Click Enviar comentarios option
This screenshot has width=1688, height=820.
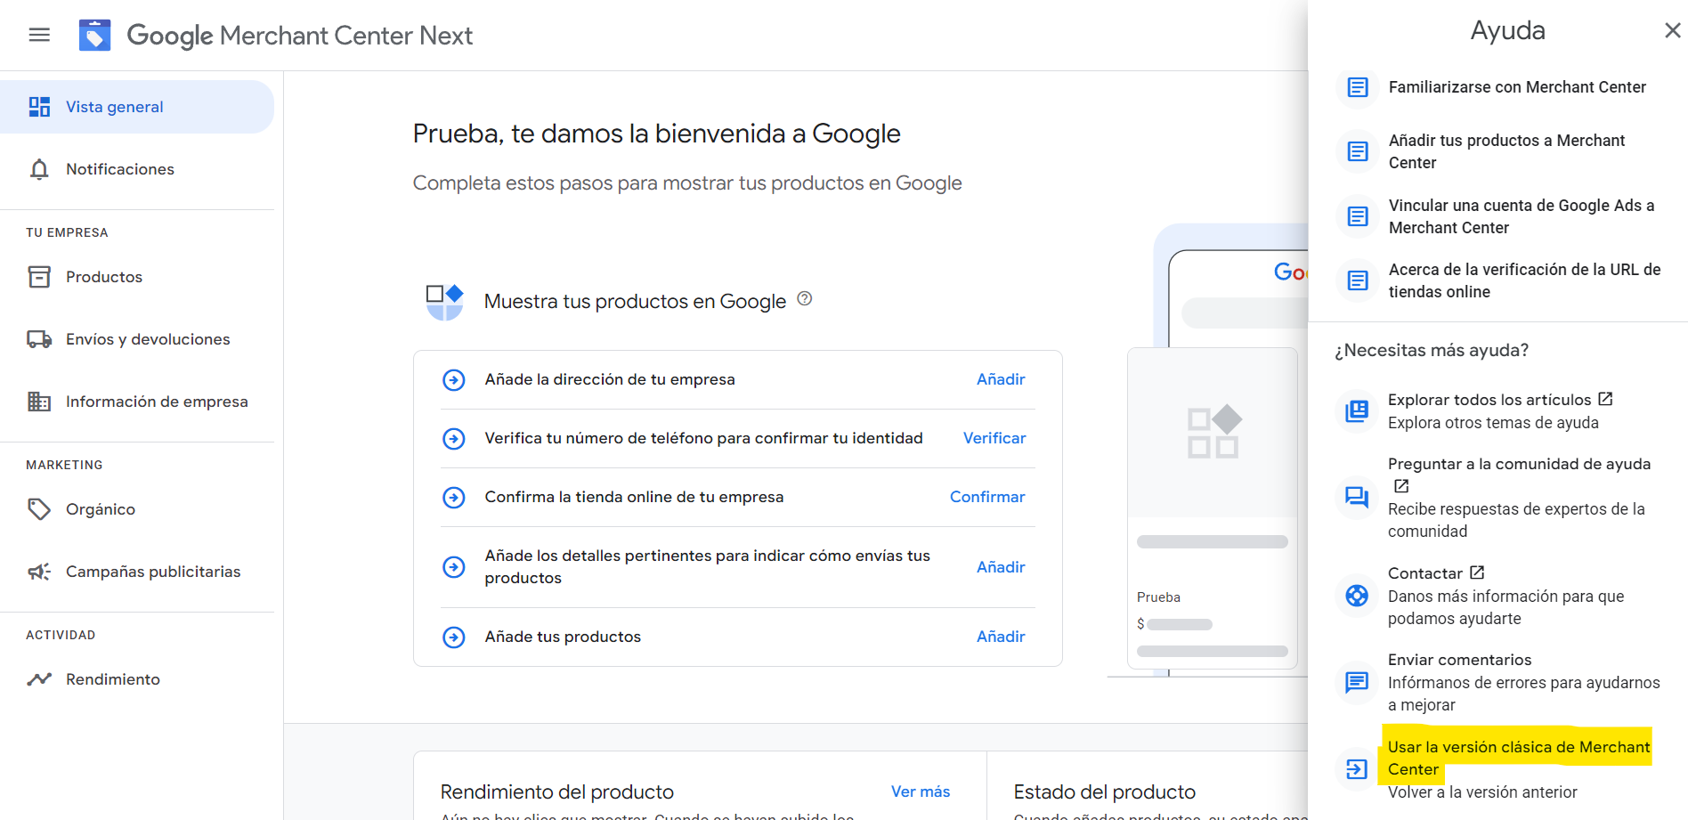(x=1459, y=660)
